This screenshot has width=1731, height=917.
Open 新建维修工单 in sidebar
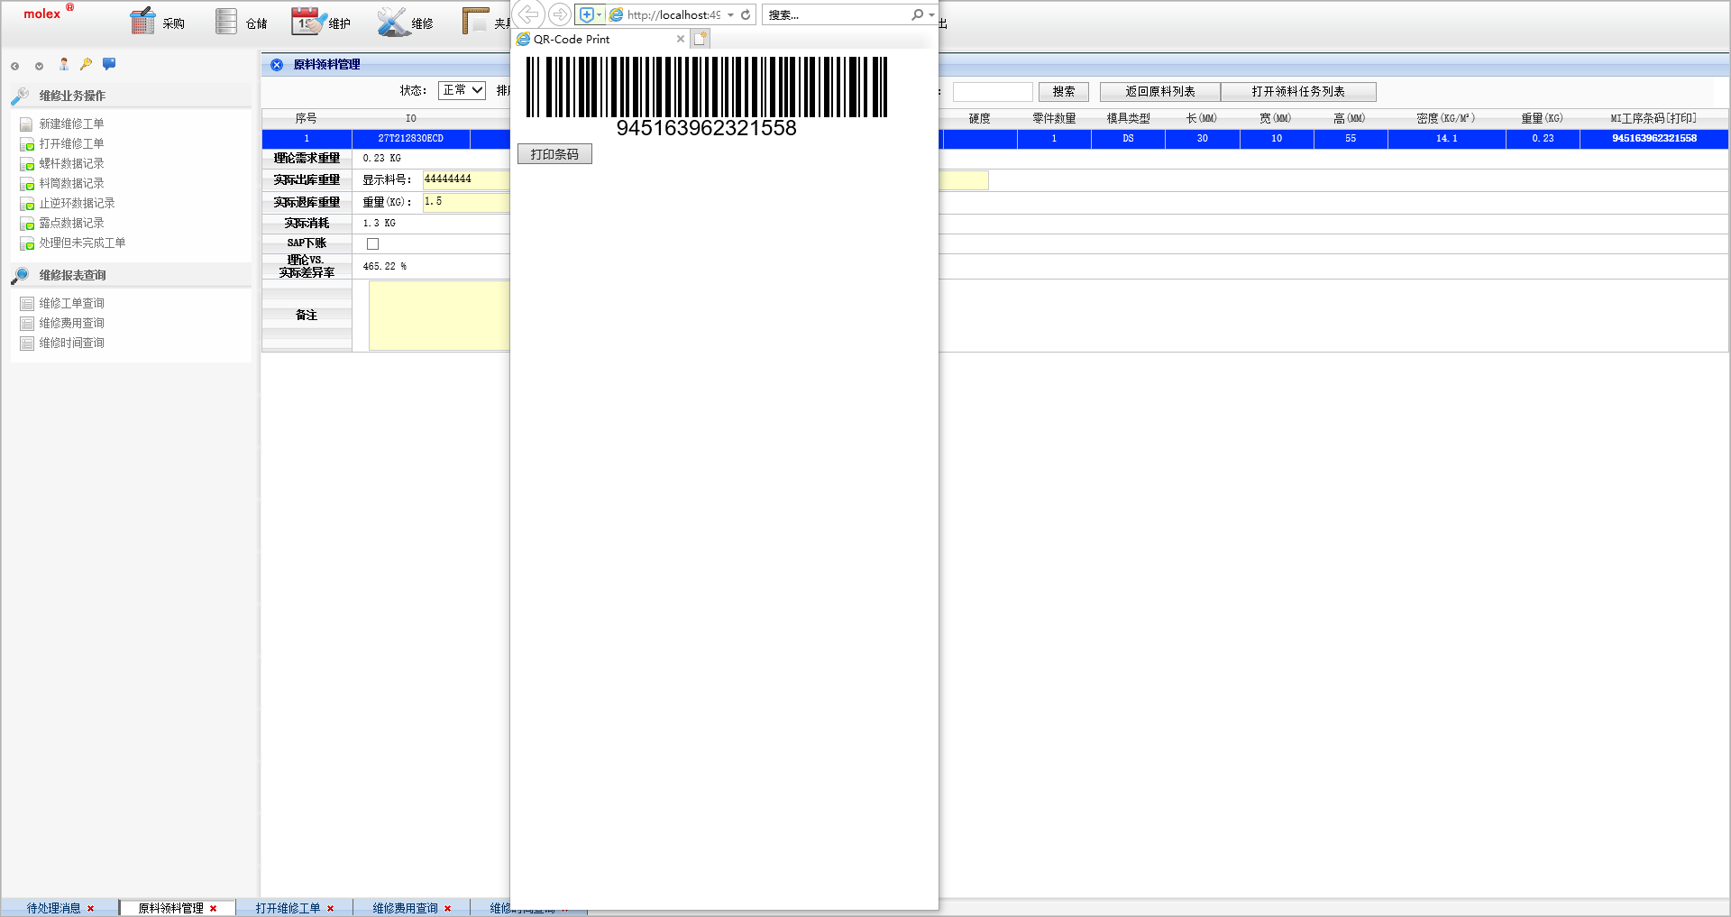tap(71, 124)
